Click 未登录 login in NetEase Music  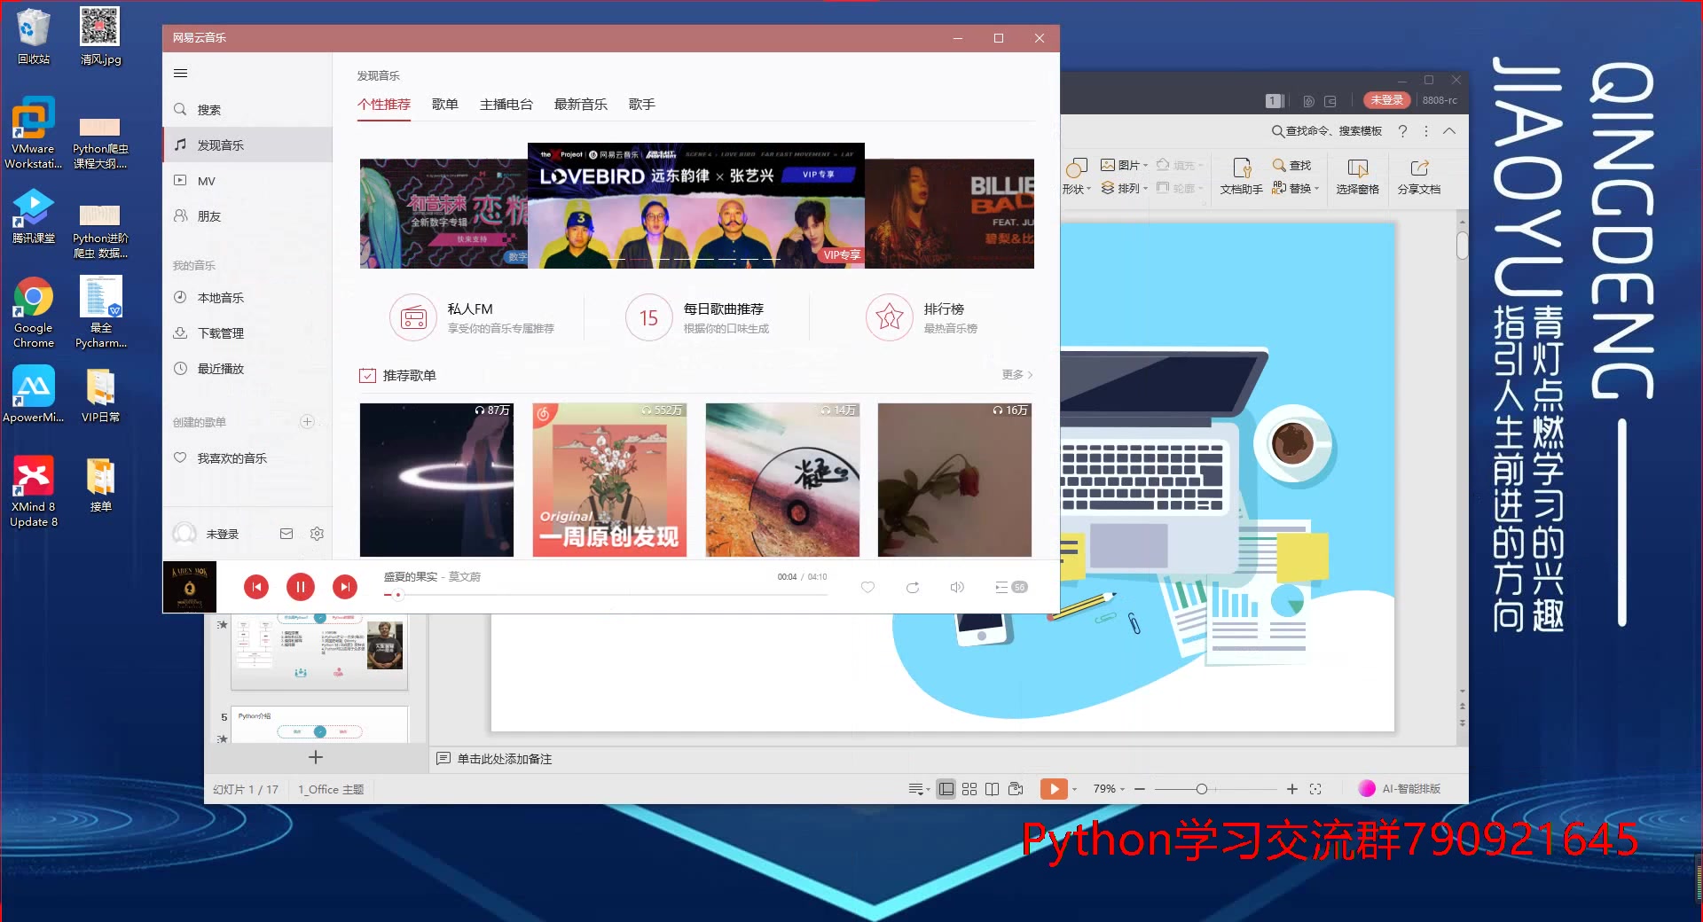click(223, 534)
